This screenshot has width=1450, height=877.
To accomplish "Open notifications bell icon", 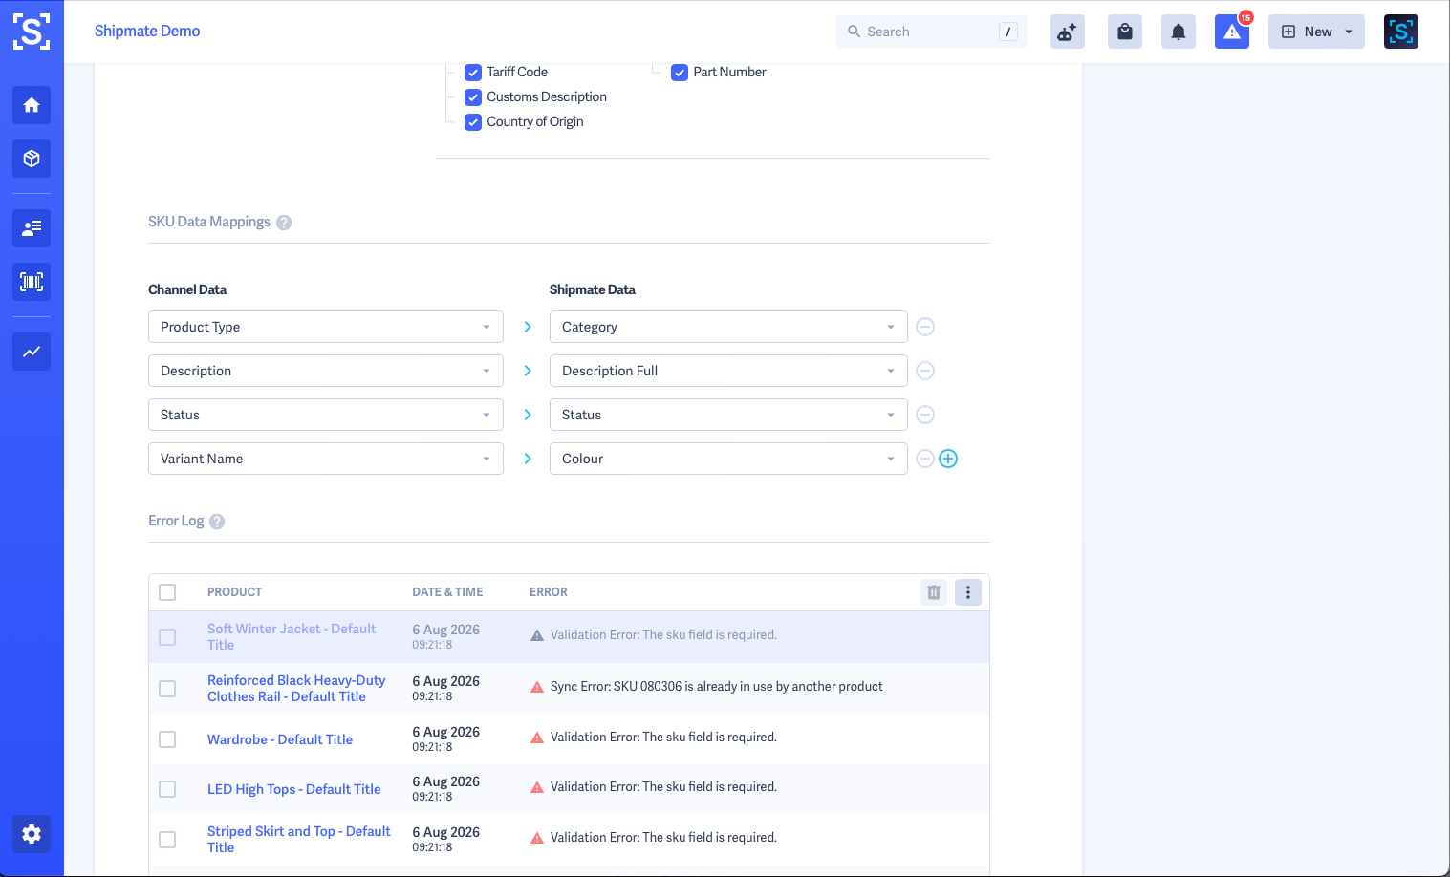I will click(1179, 32).
